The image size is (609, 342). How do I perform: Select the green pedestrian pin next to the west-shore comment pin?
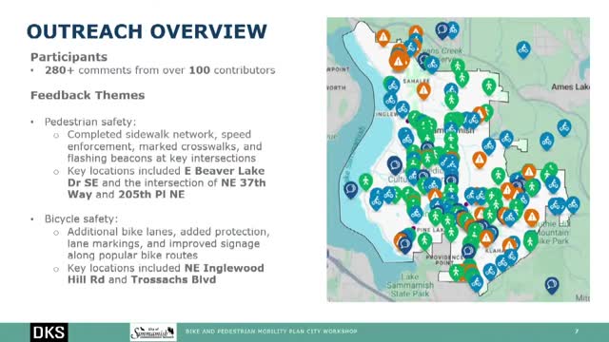pyautogui.click(x=365, y=181)
